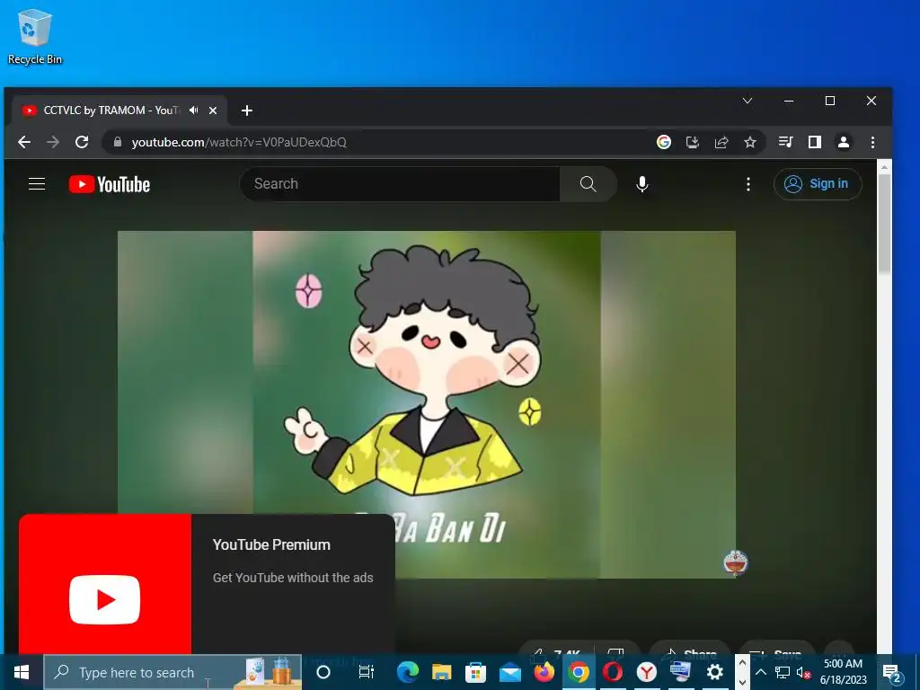920x690 pixels.
Task: Open network status in the system tray
Action: [x=782, y=672]
